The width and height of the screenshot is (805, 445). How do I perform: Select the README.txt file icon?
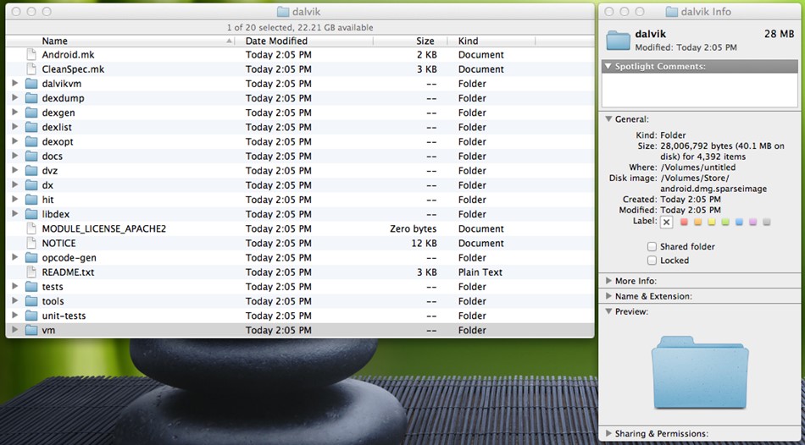pyautogui.click(x=32, y=272)
